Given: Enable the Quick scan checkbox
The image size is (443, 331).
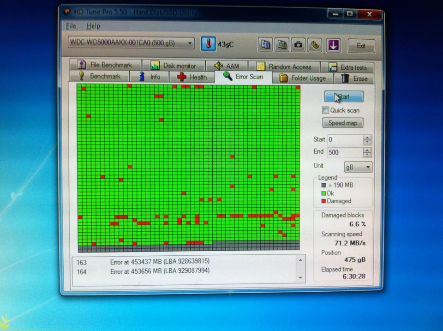Looking at the screenshot, I should 325,110.
